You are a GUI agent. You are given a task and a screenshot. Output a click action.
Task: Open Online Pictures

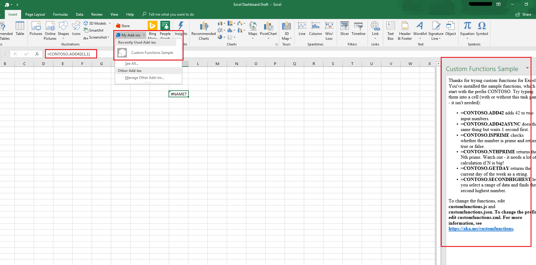50,31
